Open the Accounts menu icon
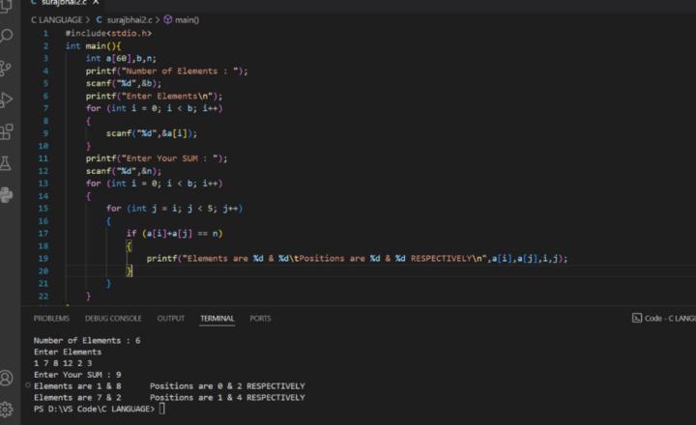This screenshot has width=696, height=425. point(6,378)
